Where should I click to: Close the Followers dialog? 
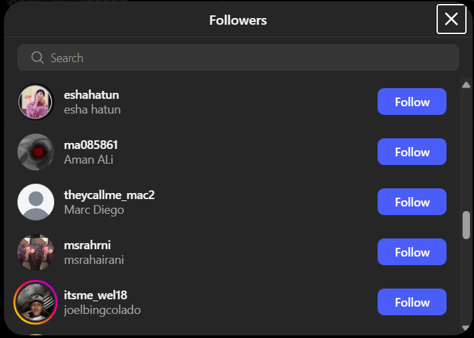tap(451, 19)
